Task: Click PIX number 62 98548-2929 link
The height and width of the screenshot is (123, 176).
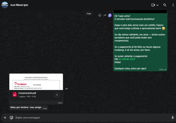Action: (x=127, y=59)
